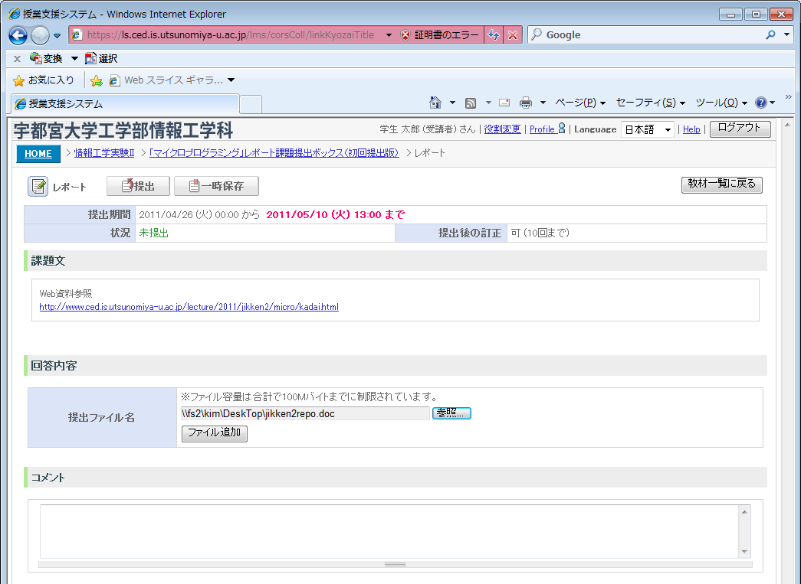Click the add to favorites bar star icon

(x=97, y=80)
